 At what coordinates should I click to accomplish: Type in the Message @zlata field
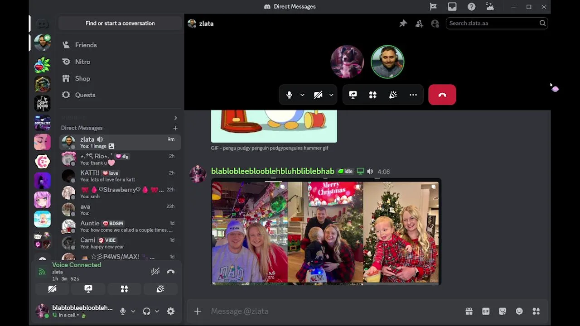(335, 312)
